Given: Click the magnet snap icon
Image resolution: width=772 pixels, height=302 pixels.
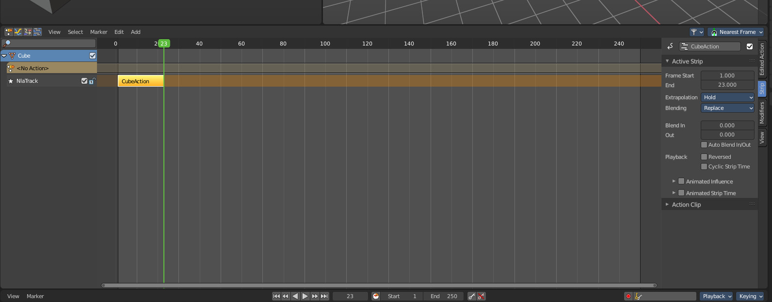Looking at the screenshot, I should pos(714,32).
